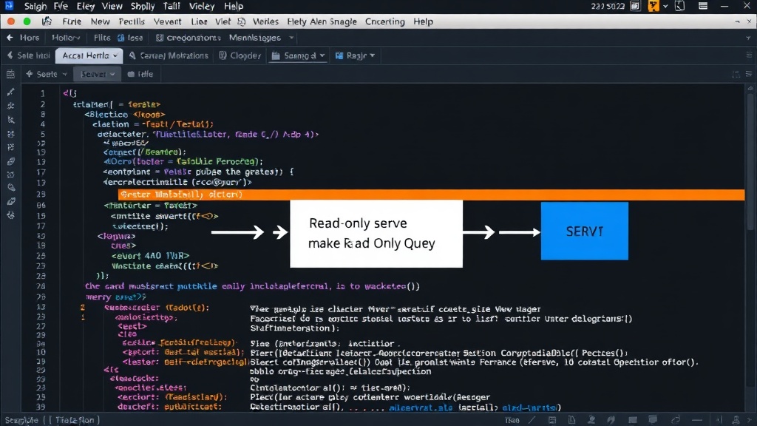This screenshot has width=757, height=426.
Task: Click the frame icon left of Seate-row lines icon
Action: [x=736, y=75]
